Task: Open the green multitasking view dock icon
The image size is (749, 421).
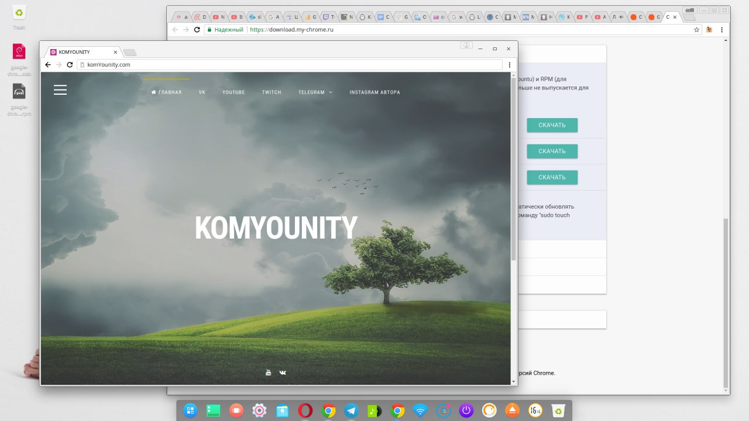Action: point(213,410)
